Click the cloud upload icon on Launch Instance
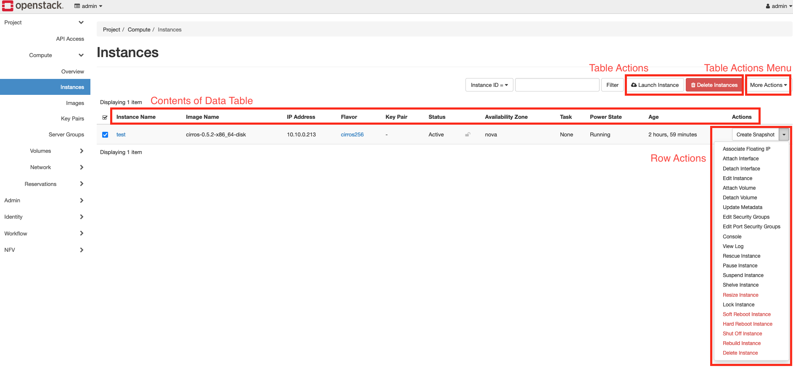Screen dimensions: 793x379 [x=634, y=85]
